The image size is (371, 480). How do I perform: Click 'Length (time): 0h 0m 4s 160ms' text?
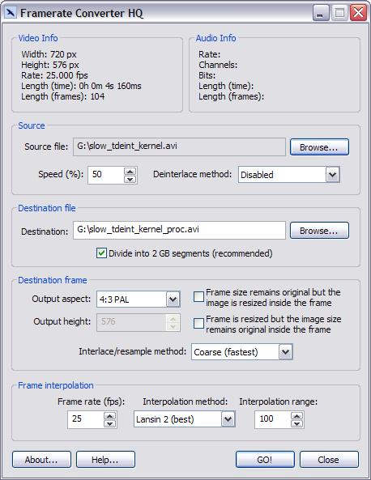[81, 86]
